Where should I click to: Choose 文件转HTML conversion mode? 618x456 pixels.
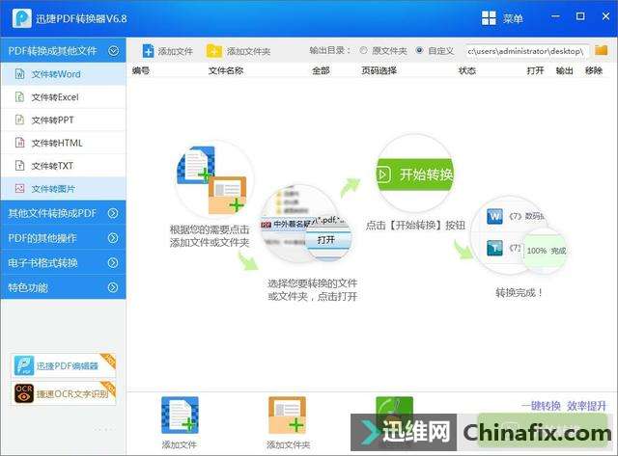pyautogui.click(x=63, y=143)
